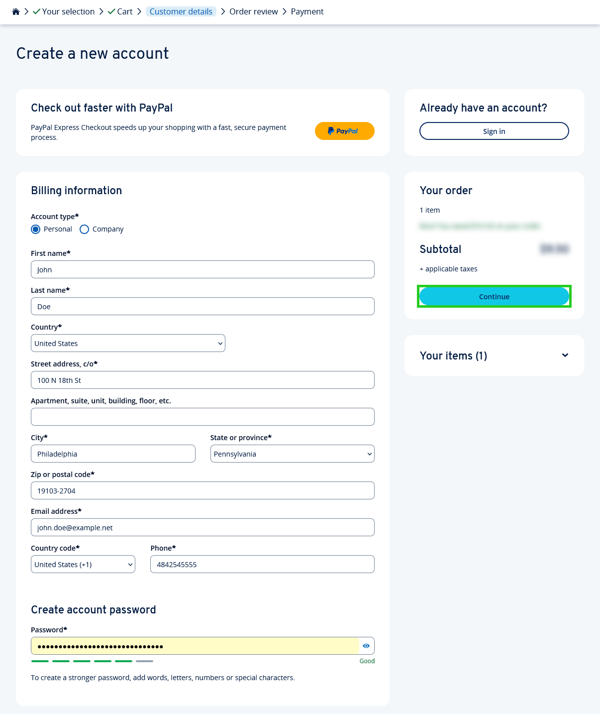Go to the Cart breadcrumb step
Screen dimensions: 600x714
click(x=124, y=11)
